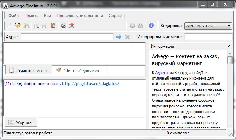This screenshot has height=140, width=236.
Task: Close the Информация panel
Action: point(229,46)
